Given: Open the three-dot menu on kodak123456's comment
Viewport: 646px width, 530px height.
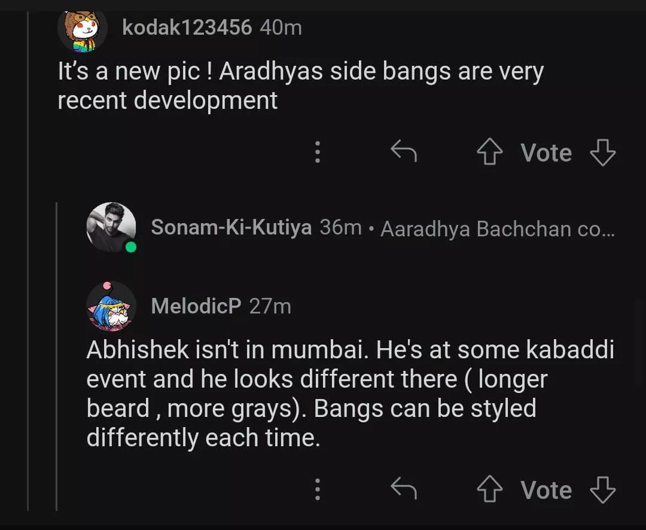Looking at the screenshot, I should pos(318,153).
